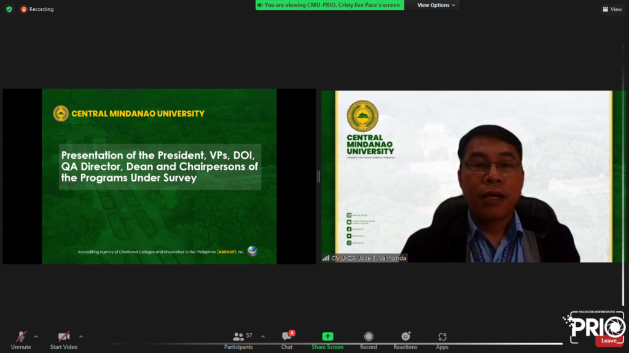
Task: Click the screen sharing notification banner
Action: [x=330, y=5]
